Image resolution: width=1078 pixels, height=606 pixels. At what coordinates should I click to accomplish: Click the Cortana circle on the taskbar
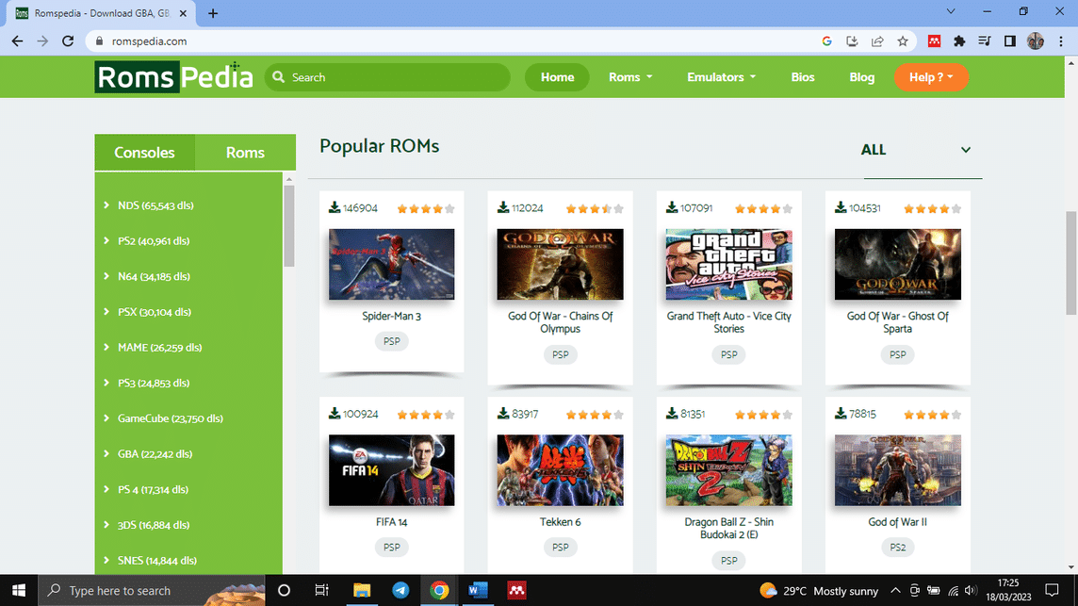tap(284, 590)
